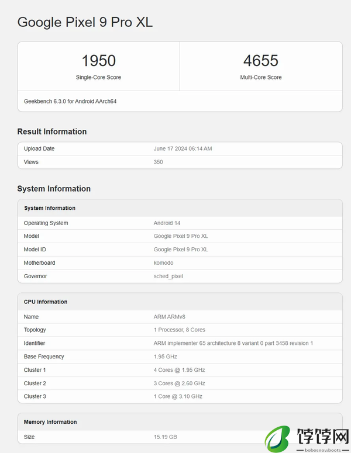Click the Operating System label
351x453 pixels.
pos(46,223)
